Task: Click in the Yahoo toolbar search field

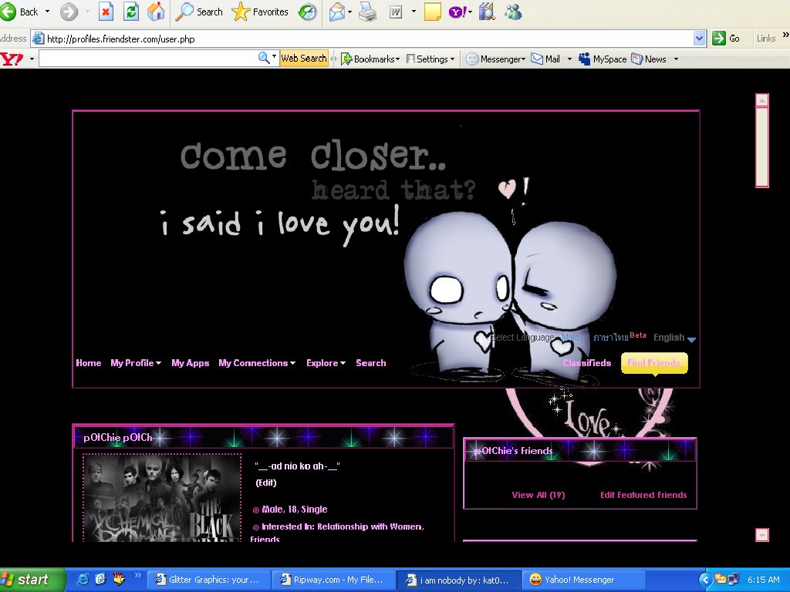Action: coord(148,59)
